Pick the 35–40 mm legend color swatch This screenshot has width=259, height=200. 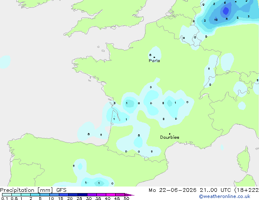[x=101, y=195]
